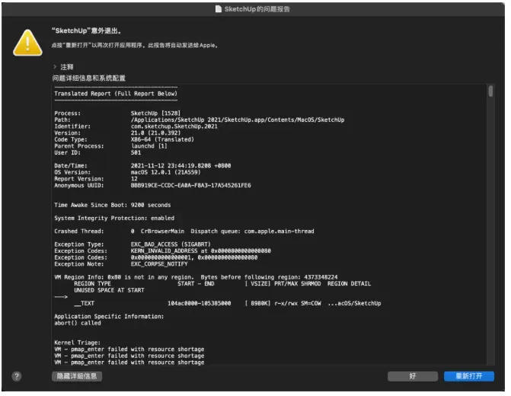The height and width of the screenshot is (396, 511).
Task: Click the '“SketchUp”意外退出' headline
Action: coord(86,31)
